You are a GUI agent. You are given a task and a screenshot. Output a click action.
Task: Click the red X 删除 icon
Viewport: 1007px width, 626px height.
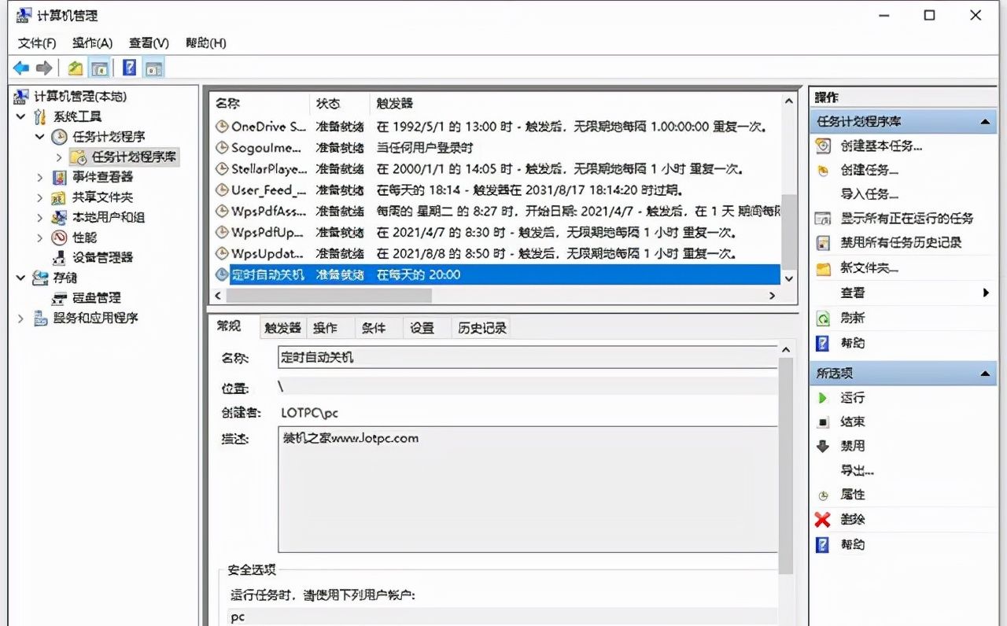[823, 519]
